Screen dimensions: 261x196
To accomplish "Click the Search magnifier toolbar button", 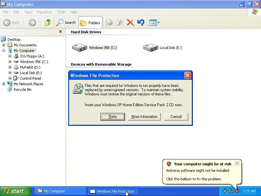I will (66, 23).
